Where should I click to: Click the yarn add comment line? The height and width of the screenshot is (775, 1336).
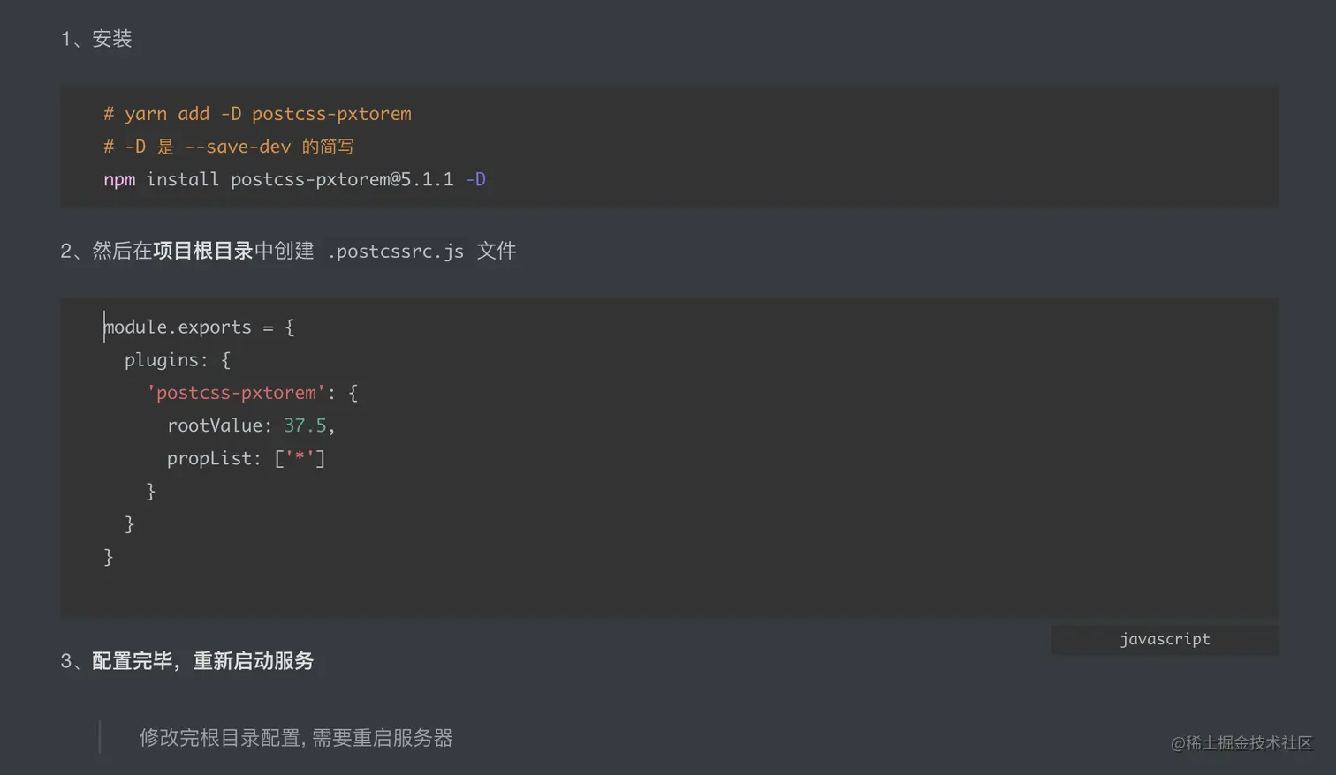click(257, 114)
